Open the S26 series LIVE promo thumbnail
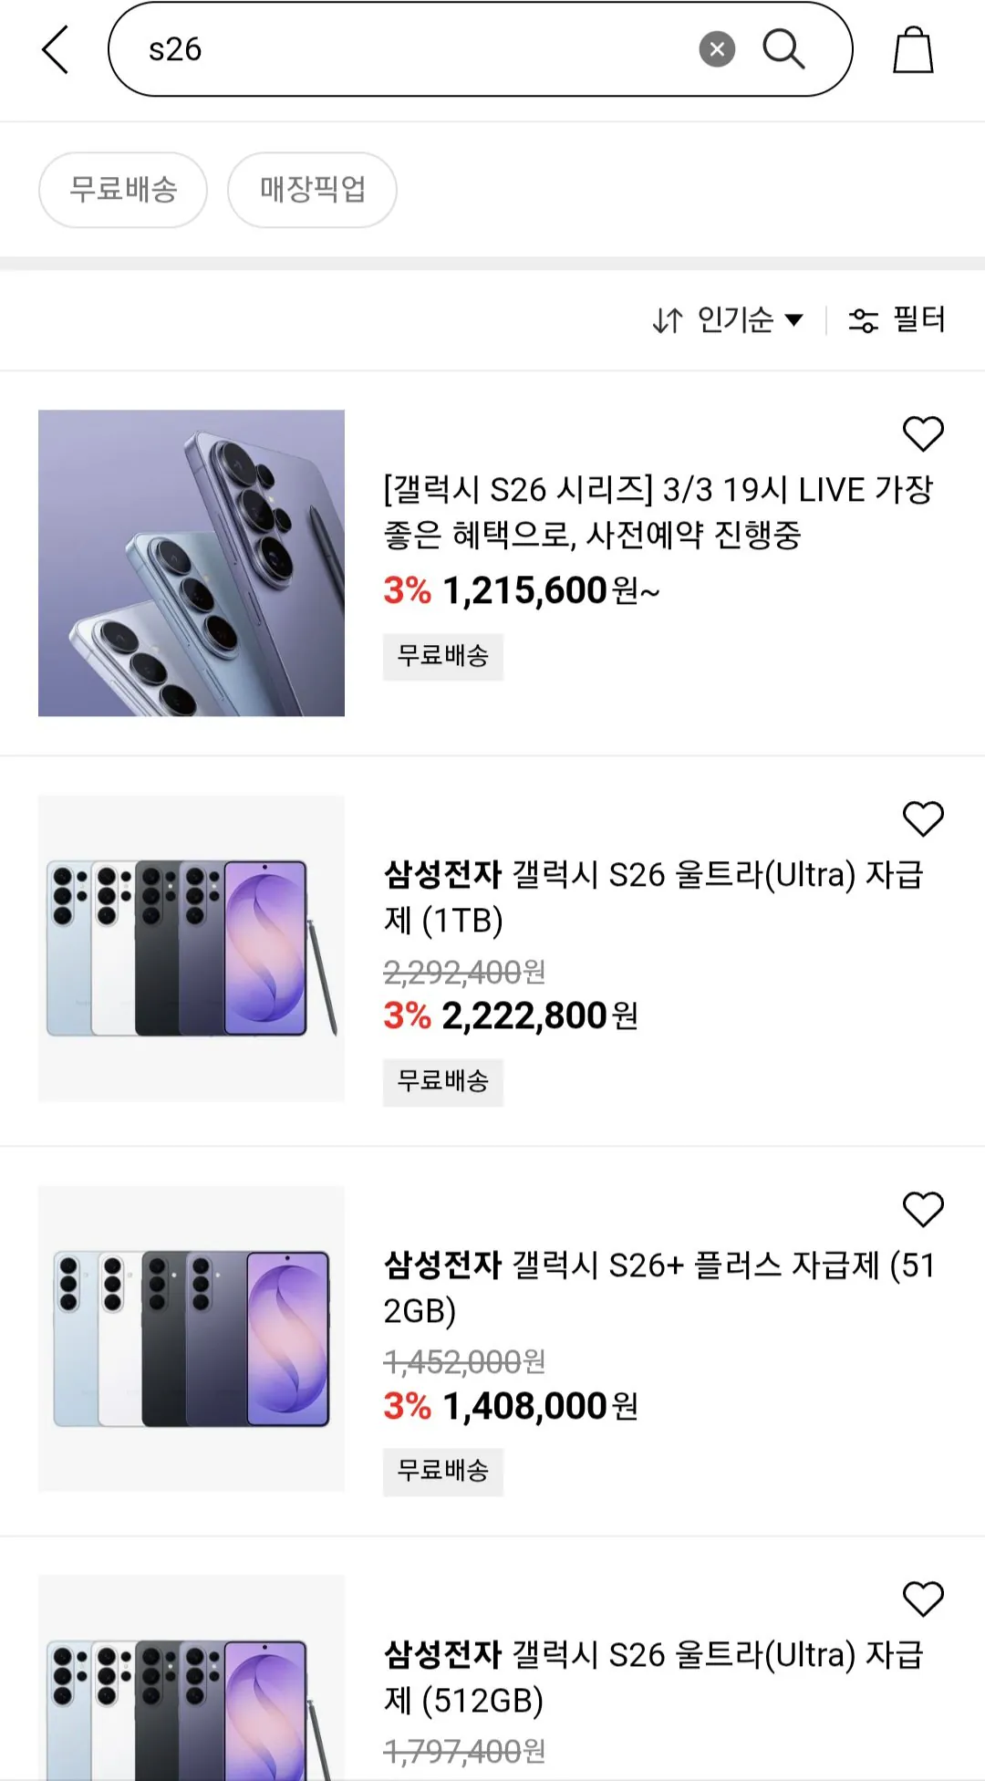985x1781 pixels. click(192, 563)
